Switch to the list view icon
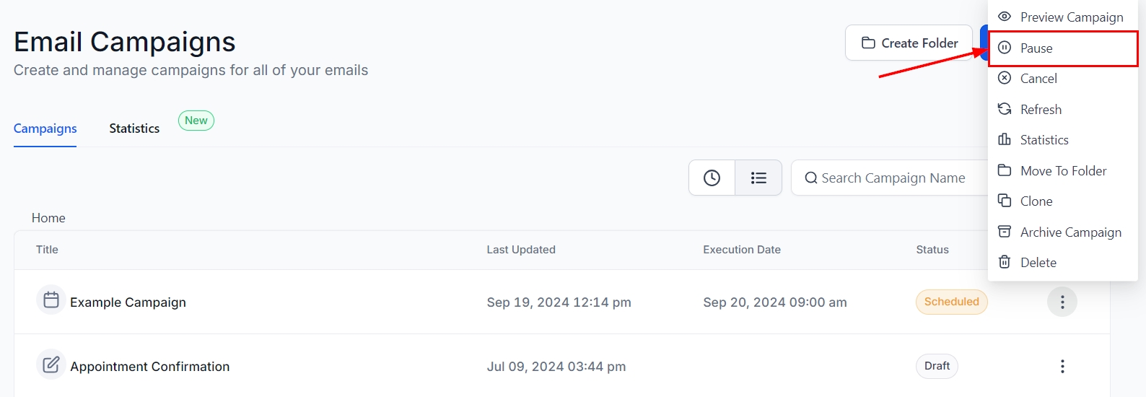The image size is (1146, 397). [x=758, y=178]
